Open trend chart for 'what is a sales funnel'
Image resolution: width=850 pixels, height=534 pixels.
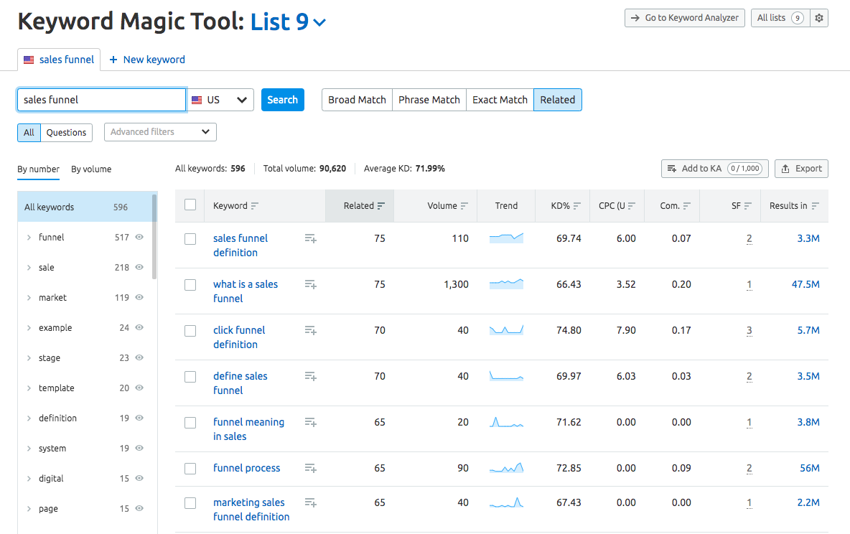506,284
